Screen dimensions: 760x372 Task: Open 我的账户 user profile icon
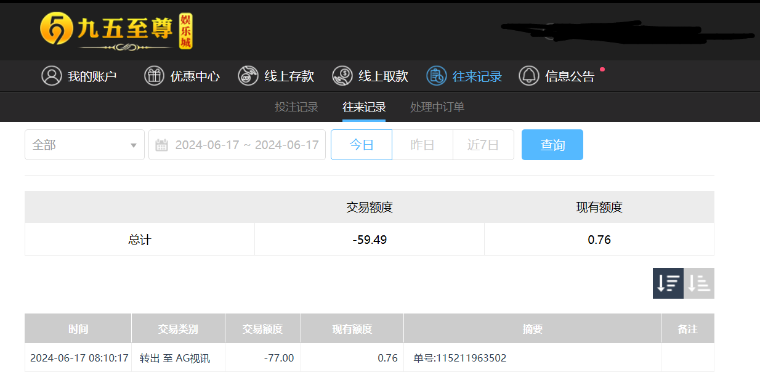[52, 76]
